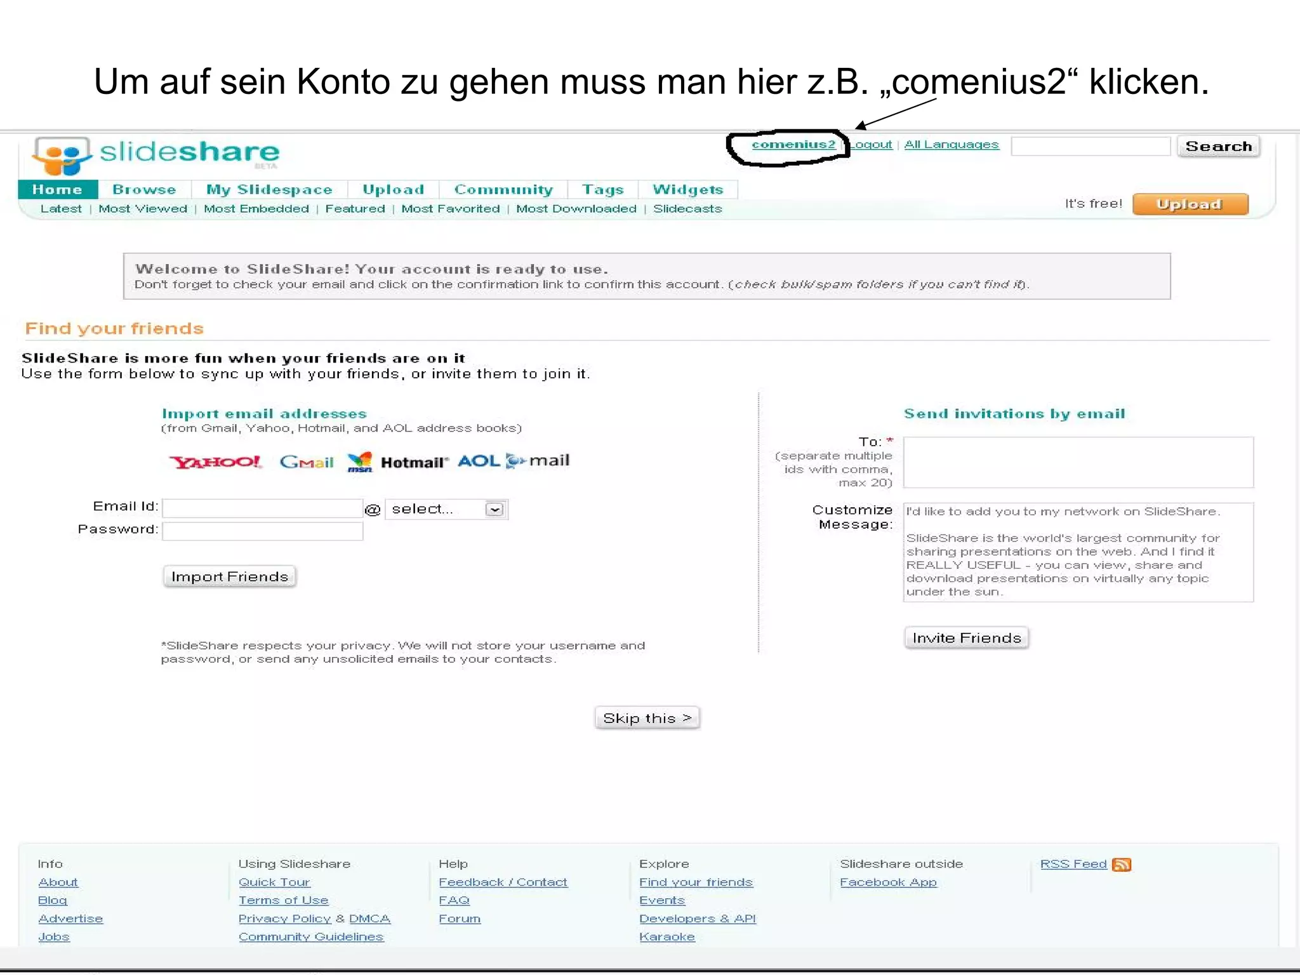
Task: Click the AOL mail logo
Action: [x=514, y=461]
